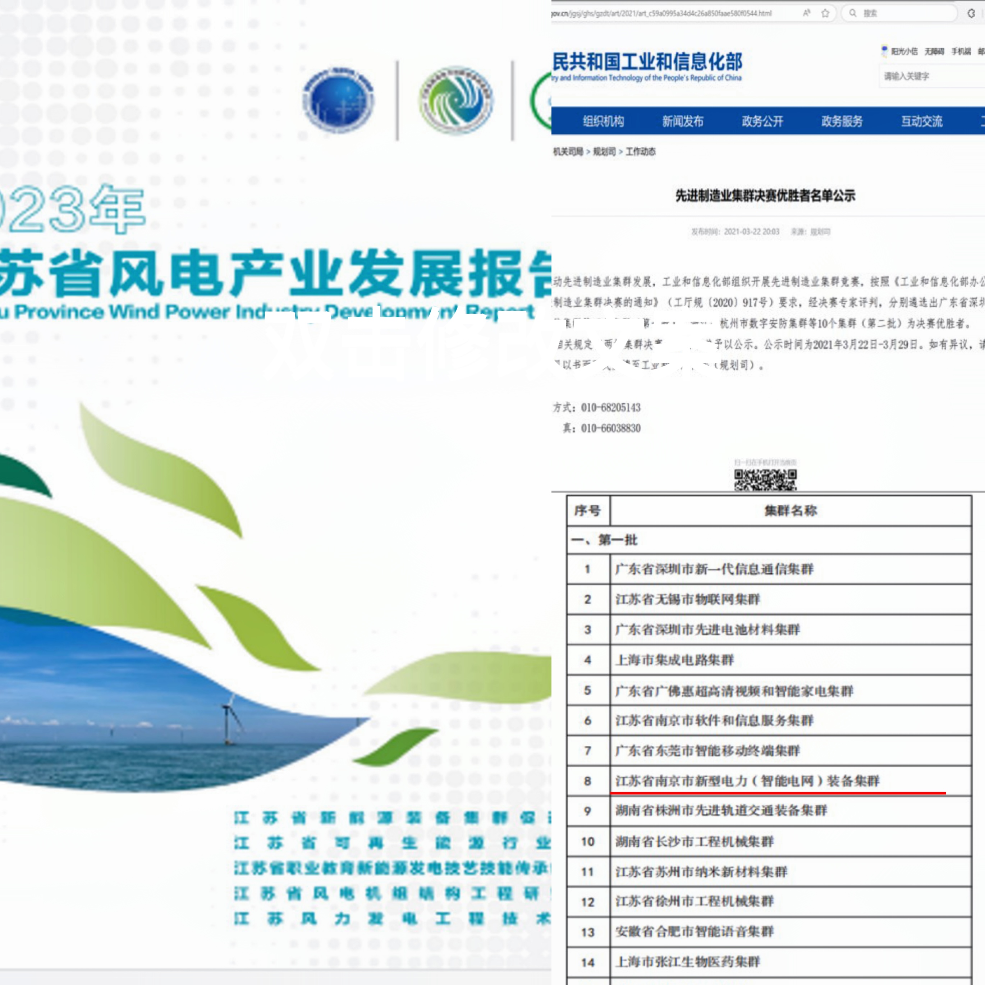Click the 集群名称 table header
The height and width of the screenshot is (985, 985).
tap(790, 510)
